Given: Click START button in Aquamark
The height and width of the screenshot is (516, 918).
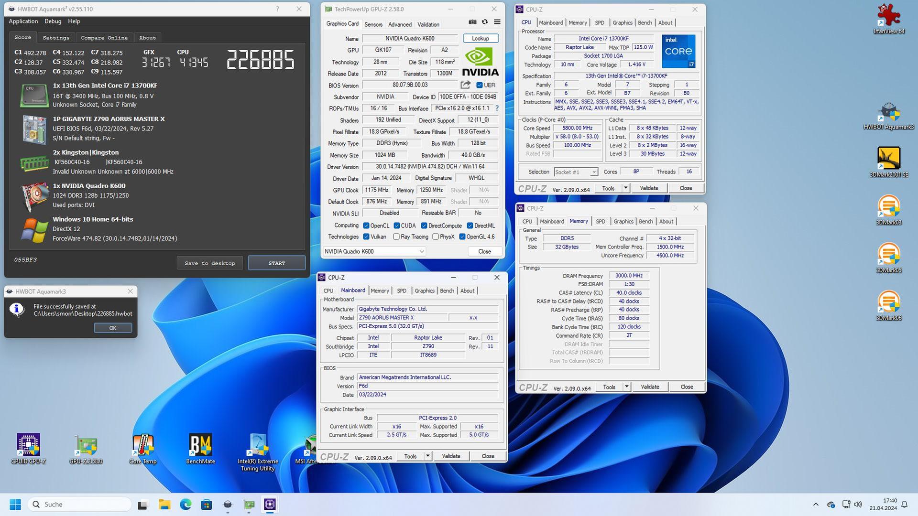Looking at the screenshot, I should 277,263.
